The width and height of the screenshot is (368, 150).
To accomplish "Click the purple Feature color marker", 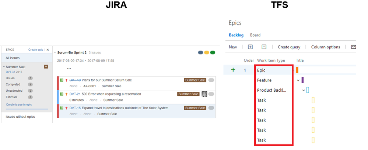I will pos(302,80).
